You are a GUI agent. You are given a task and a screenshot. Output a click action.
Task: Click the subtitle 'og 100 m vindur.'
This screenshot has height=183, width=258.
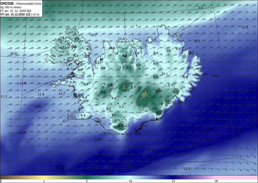(x=11, y=7)
